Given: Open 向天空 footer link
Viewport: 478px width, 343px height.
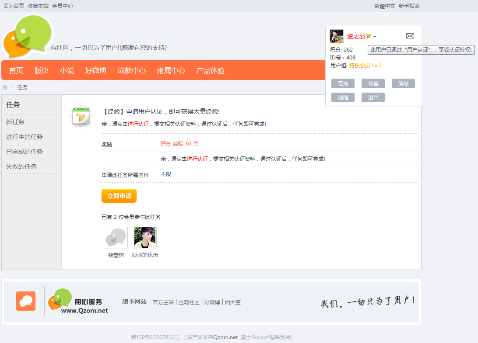Looking at the screenshot, I should coord(233,302).
